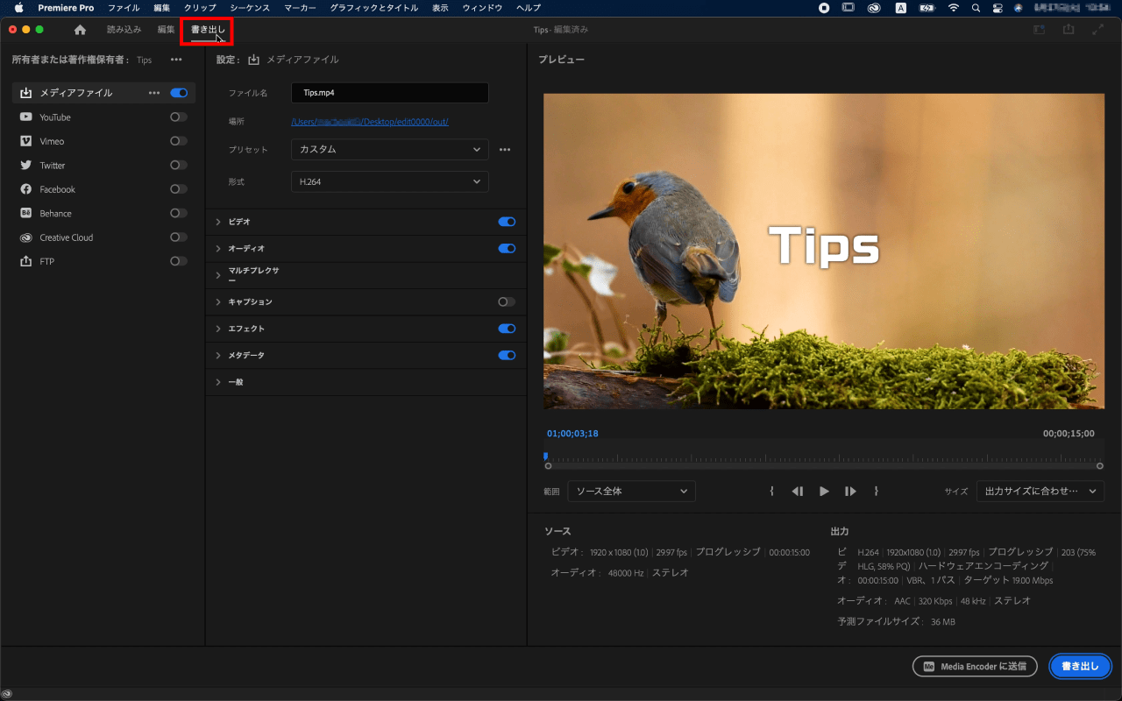The height and width of the screenshot is (701, 1122).
Task: Select the YouTube destination icon
Action: (25, 117)
